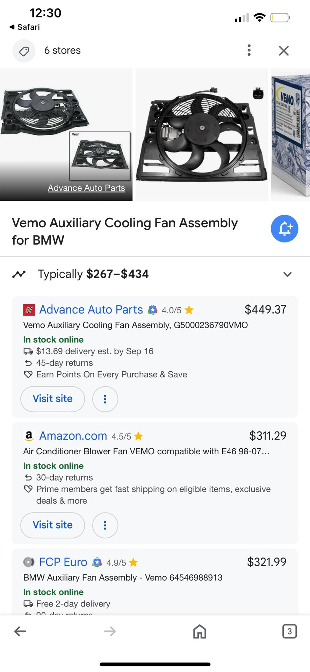Go back using the browser back arrow
This screenshot has height=672, width=310.
coord(20,631)
